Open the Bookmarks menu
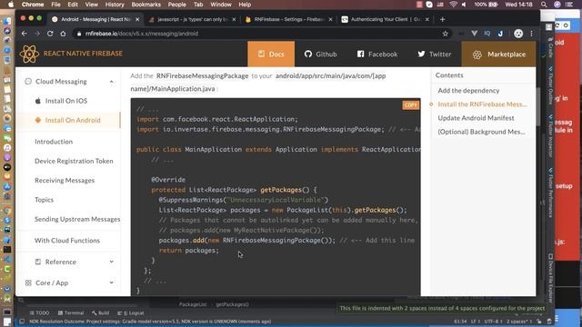 [145, 5]
